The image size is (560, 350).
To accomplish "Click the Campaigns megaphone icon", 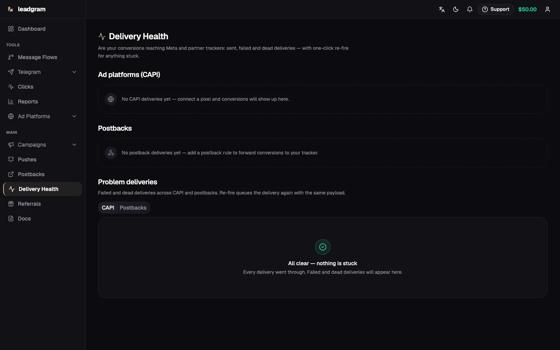I will click(x=11, y=145).
